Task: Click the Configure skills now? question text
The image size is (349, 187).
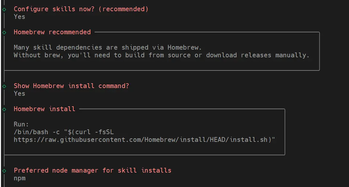Action: 54,9
